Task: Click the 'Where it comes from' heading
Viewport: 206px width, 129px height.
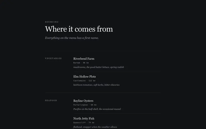Action: (79, 29)
